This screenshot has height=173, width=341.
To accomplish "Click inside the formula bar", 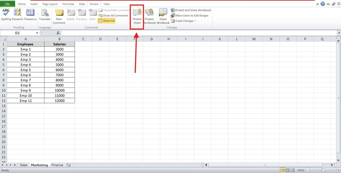I will [199, 33].
